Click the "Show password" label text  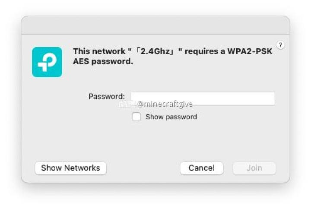(x=171, y=117)
